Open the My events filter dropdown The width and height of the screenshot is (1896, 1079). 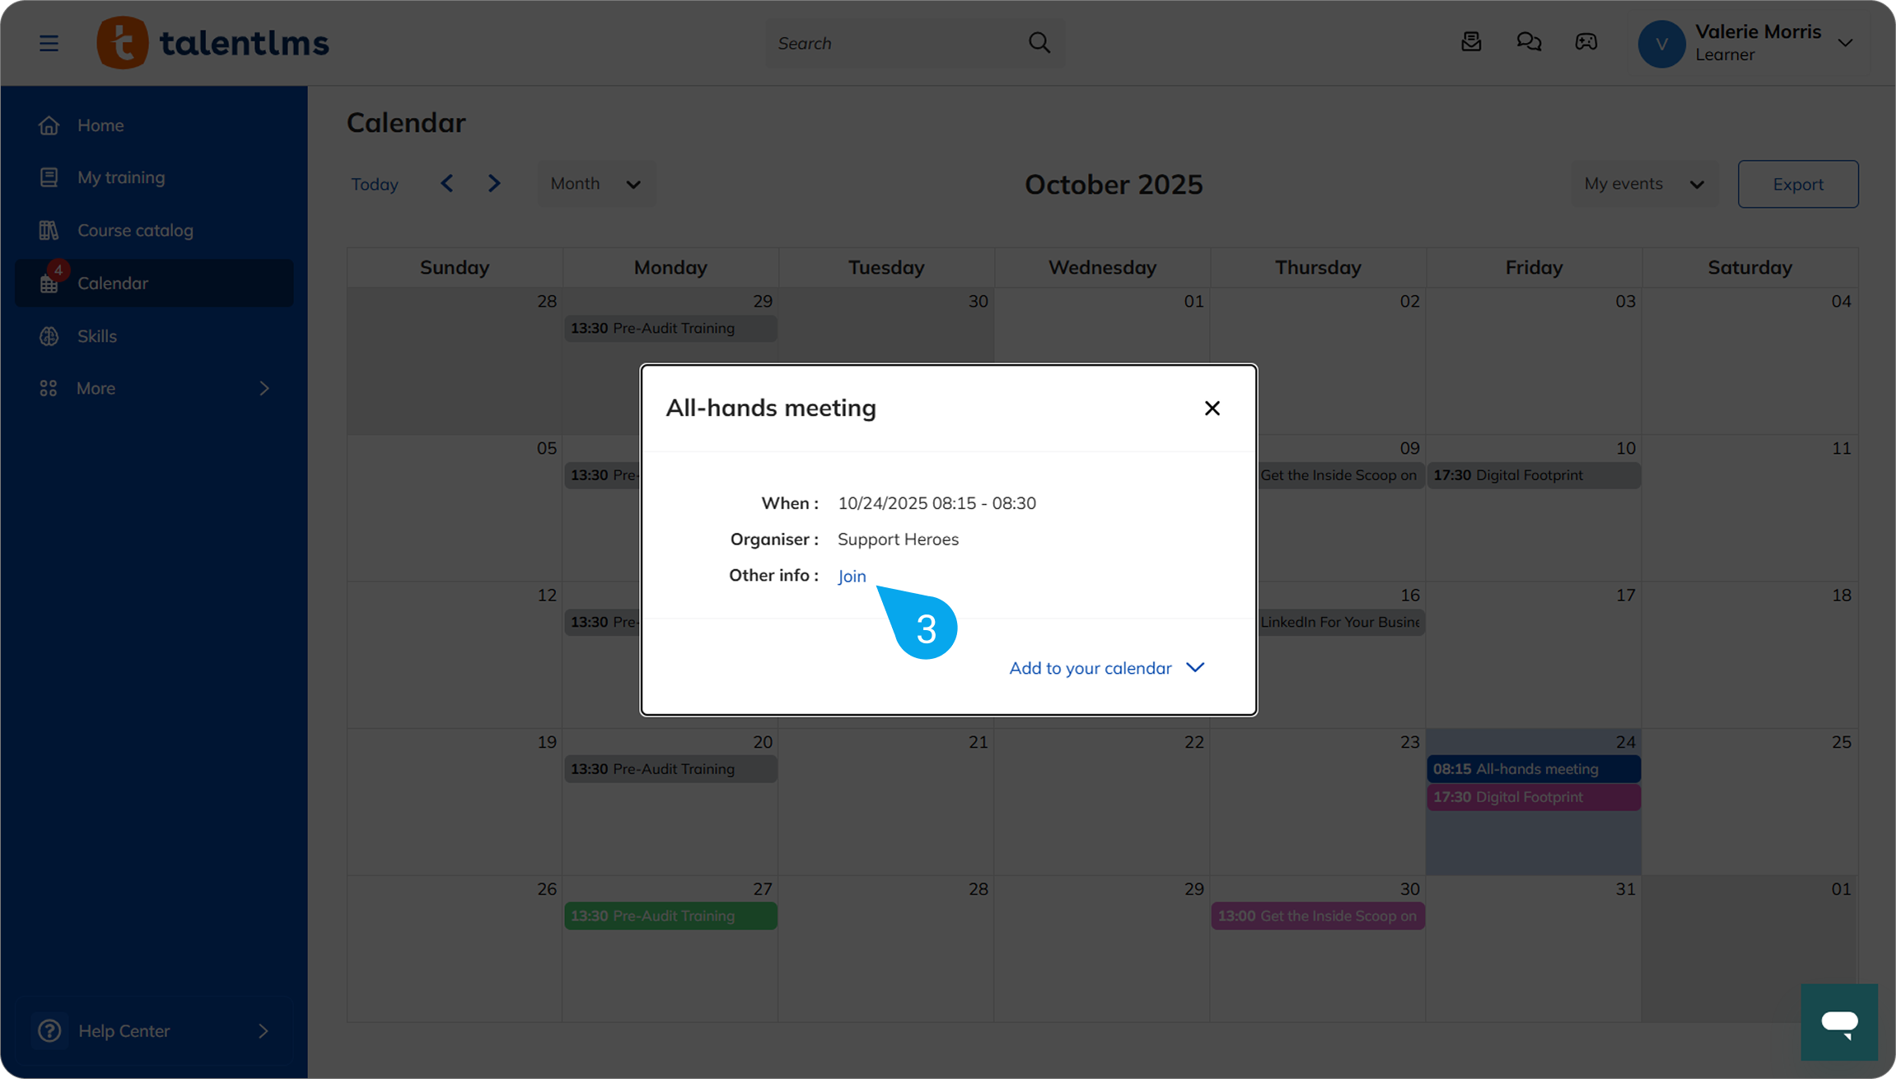(x=1643, y=184)
